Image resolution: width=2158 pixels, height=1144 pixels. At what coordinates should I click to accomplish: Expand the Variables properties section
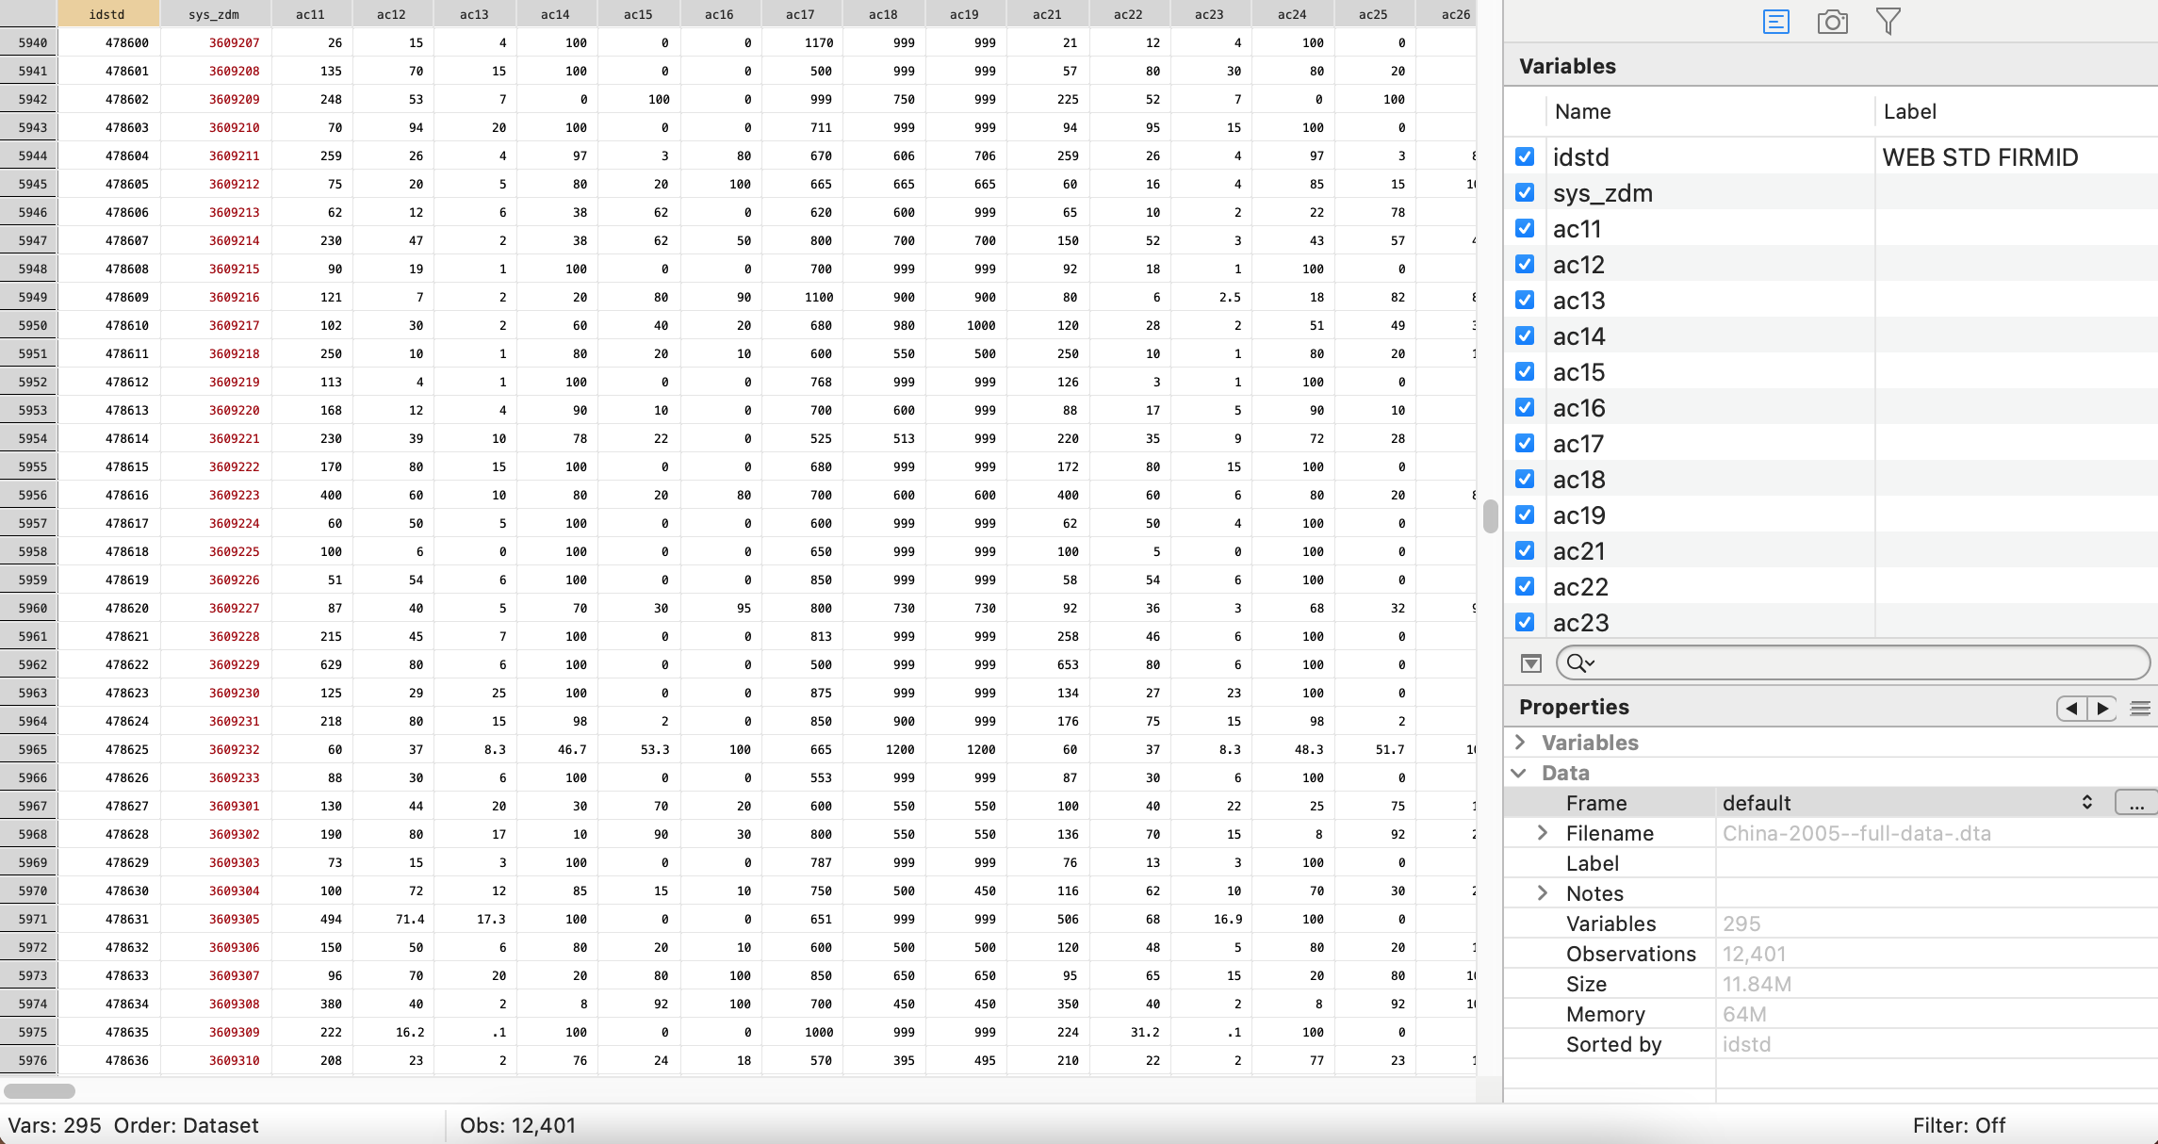pyautogui.click(x=1520, y=743)
